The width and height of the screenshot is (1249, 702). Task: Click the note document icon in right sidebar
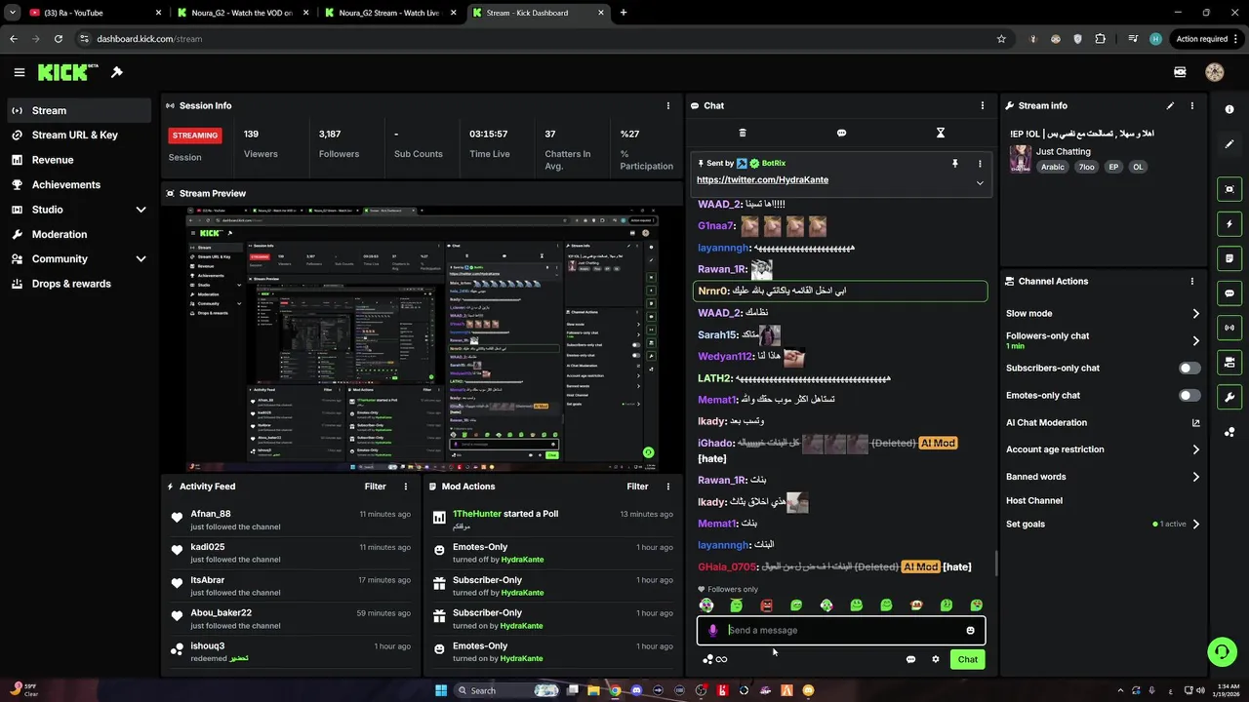tap(1229, 258)
